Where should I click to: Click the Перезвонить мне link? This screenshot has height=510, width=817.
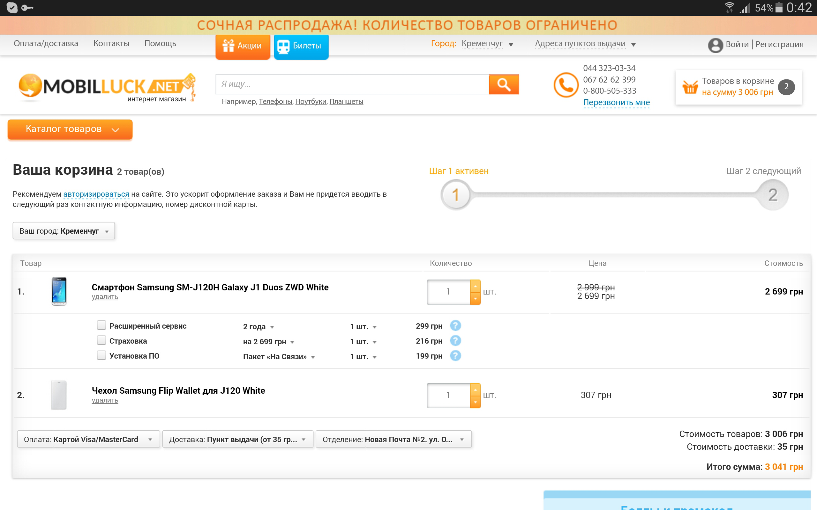[x=616, y=103]
